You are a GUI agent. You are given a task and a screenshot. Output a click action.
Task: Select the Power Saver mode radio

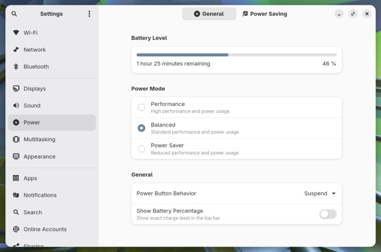click(x=141, y=149)
